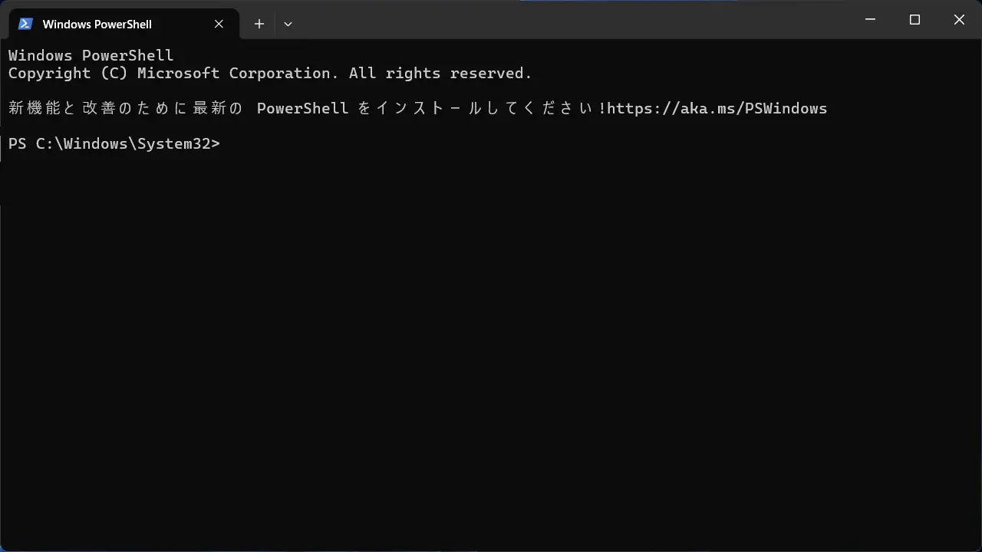
Task: Click the tab title text Windows PowerShell
Action: click(x=97, y=24)
